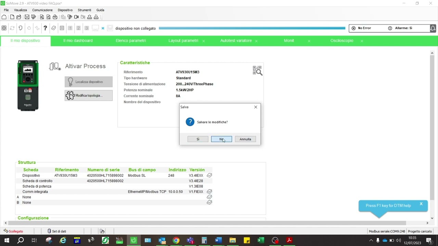Save the project with the floppy disk icon

[27, 17]
